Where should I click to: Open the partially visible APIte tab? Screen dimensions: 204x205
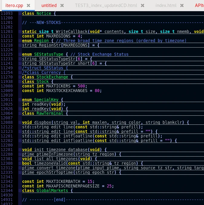(199, 5)
